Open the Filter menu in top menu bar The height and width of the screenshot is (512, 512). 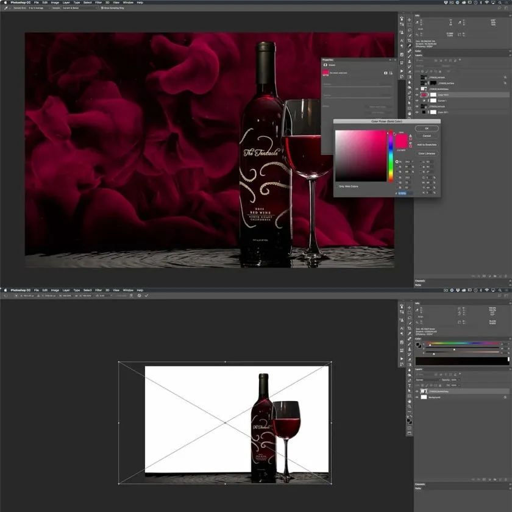[98, 2]
